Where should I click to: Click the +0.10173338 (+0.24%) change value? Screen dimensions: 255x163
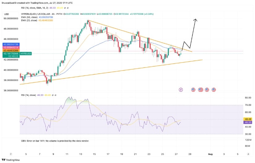[x=142, y=14]
